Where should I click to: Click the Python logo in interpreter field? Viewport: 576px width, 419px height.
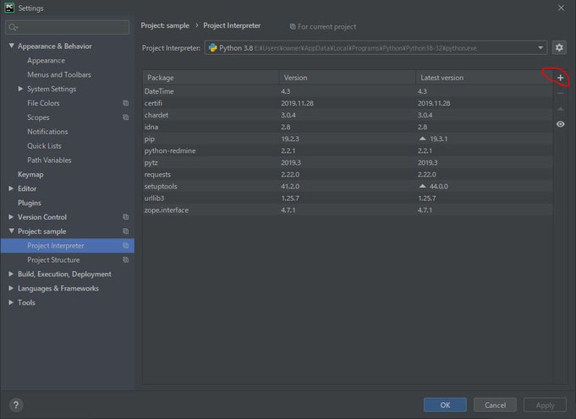pos(212,47)
